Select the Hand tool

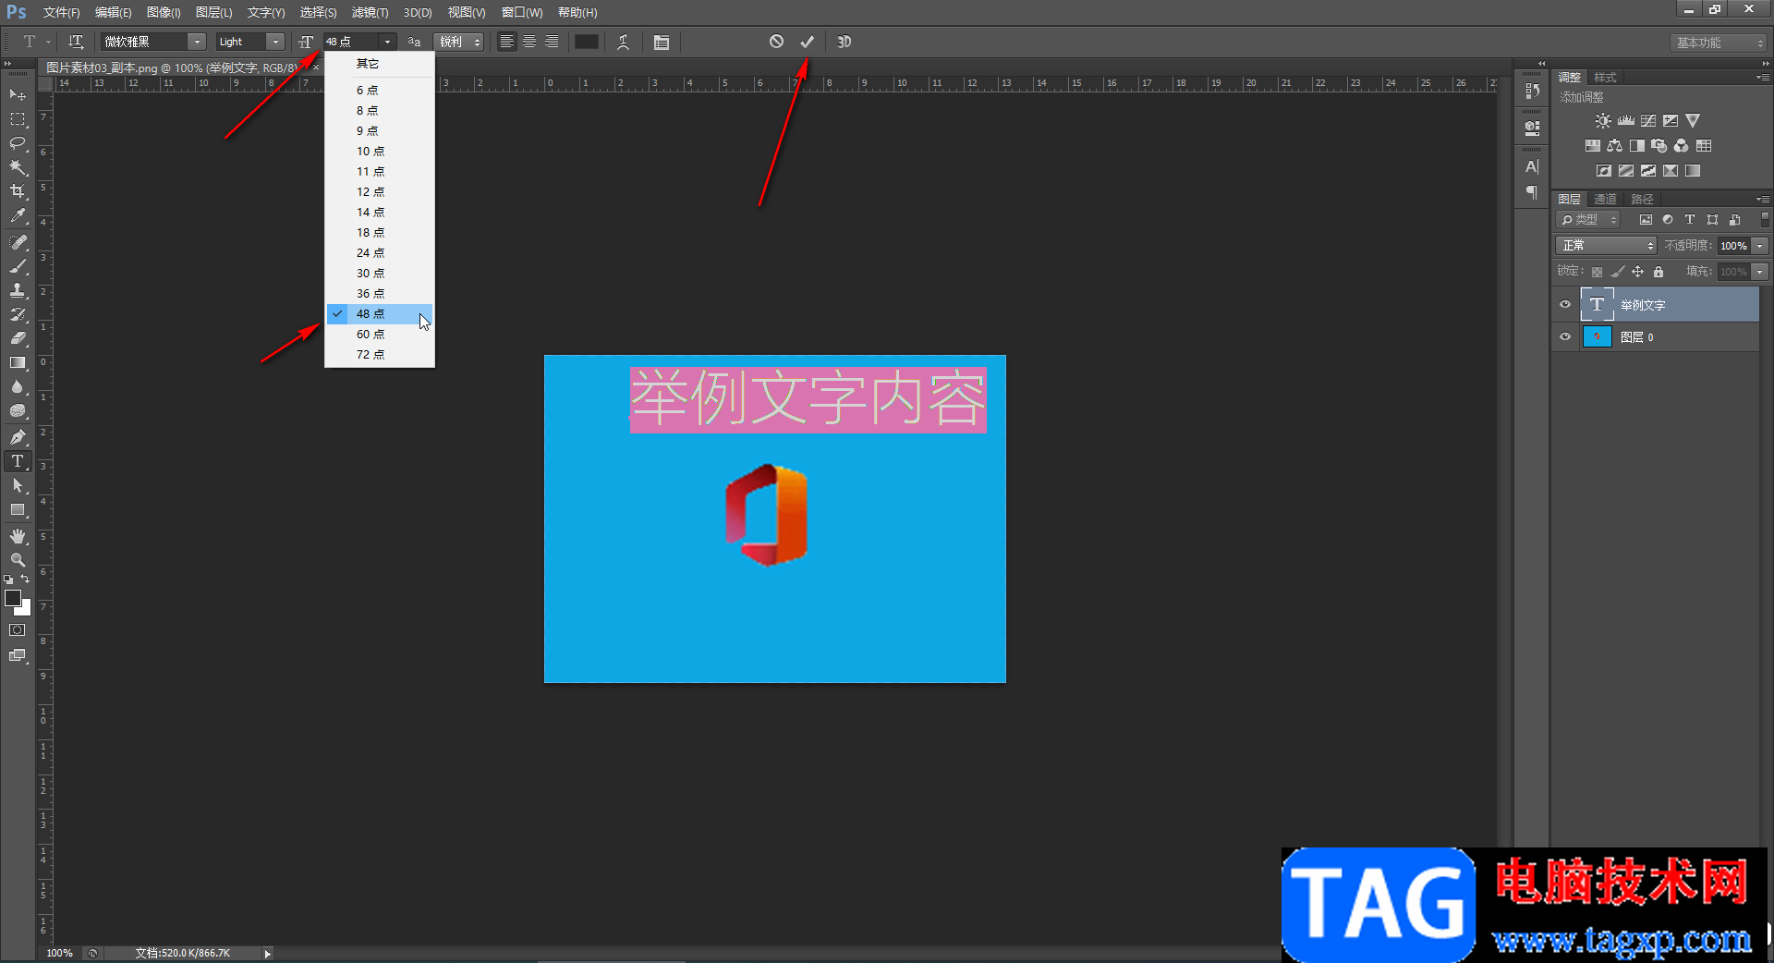(x=18, y=536)
